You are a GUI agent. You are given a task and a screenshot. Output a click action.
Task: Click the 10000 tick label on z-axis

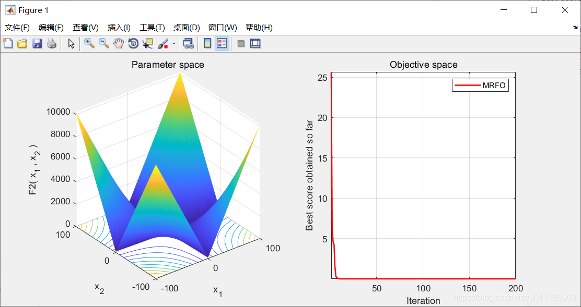pos(59,112)
